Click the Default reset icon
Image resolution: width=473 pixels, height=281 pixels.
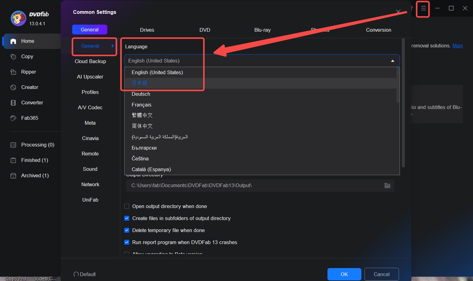tap(76, 274)
